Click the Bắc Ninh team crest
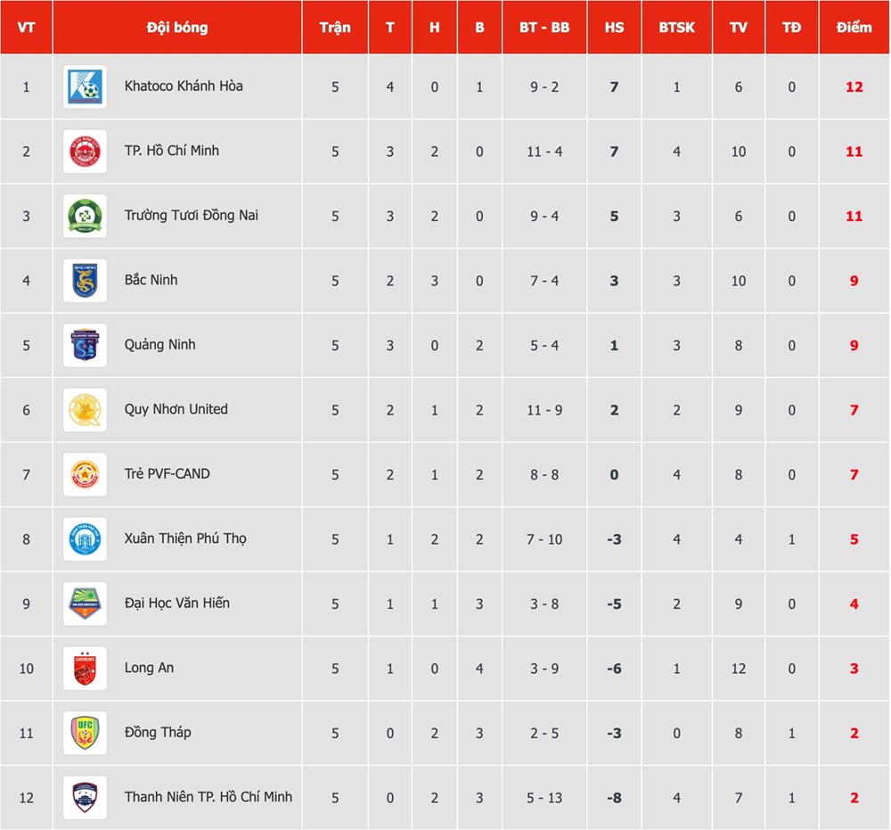The image size is (891, 830). click(86, 281)
